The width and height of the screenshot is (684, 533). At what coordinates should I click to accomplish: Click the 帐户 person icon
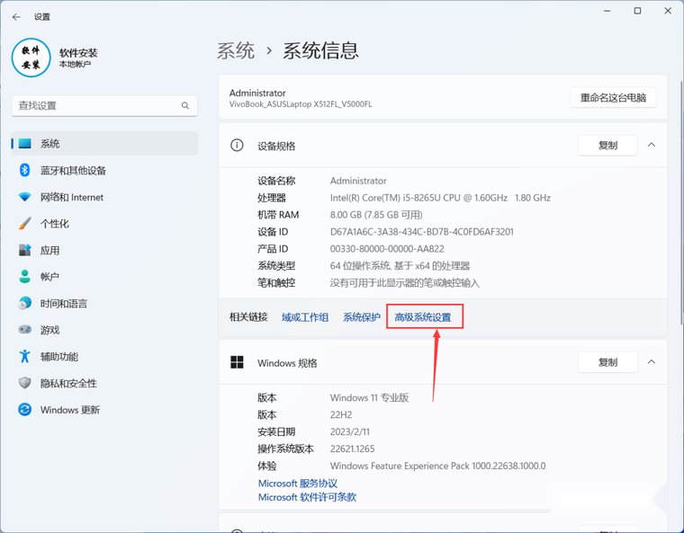coord(25,276)
